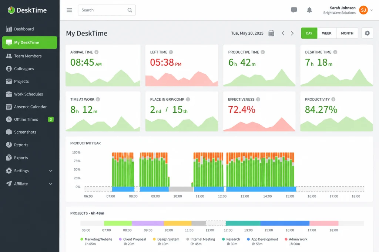Screen dimensions: 379x252
Task: Click gray idle segment on productivity bar
Action: pos(181,189)
